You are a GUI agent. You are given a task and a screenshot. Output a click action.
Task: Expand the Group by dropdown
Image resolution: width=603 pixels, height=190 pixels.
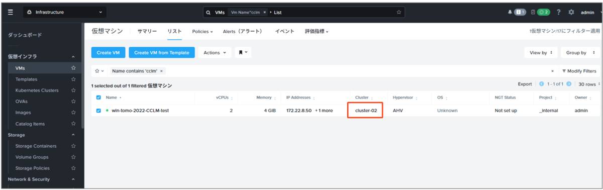tap(579, 52)
